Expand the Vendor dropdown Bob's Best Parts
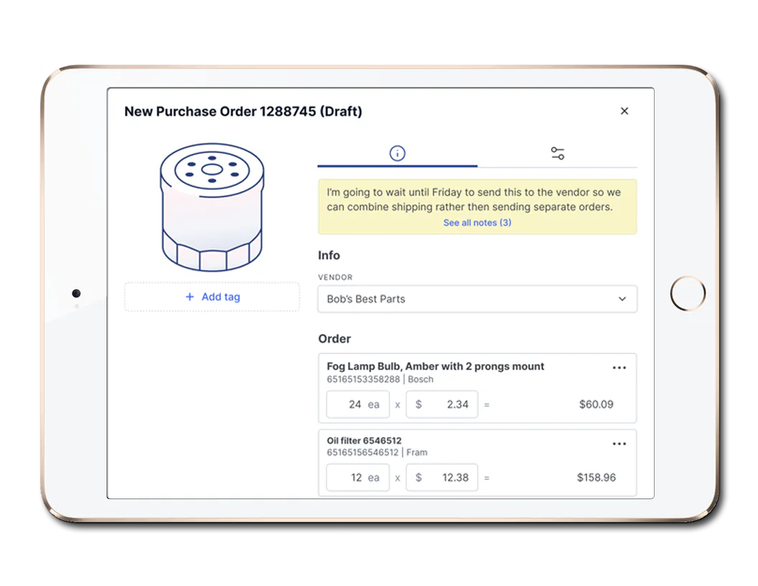The image size is (758, 586). coord(477,299)
